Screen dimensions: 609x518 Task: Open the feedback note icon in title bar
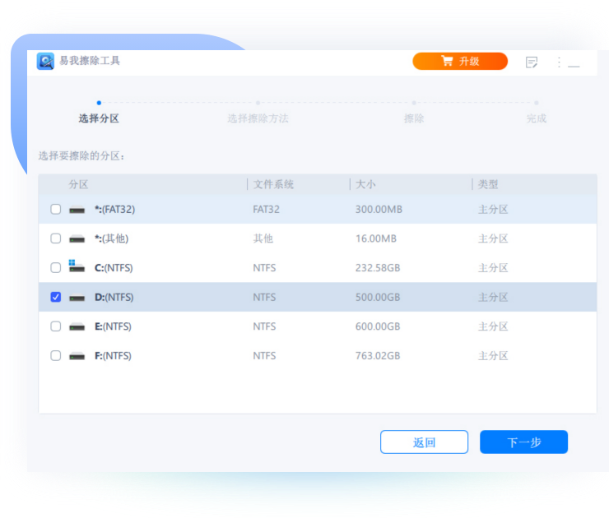[x=532, y=62]
